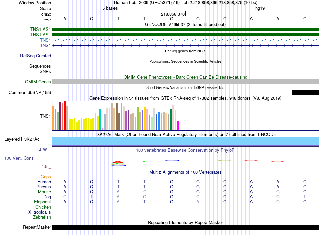319x235 pixels.
Task: Click the '--->' strand direction label
Action: pyautogui.click(x=47, y=19)
